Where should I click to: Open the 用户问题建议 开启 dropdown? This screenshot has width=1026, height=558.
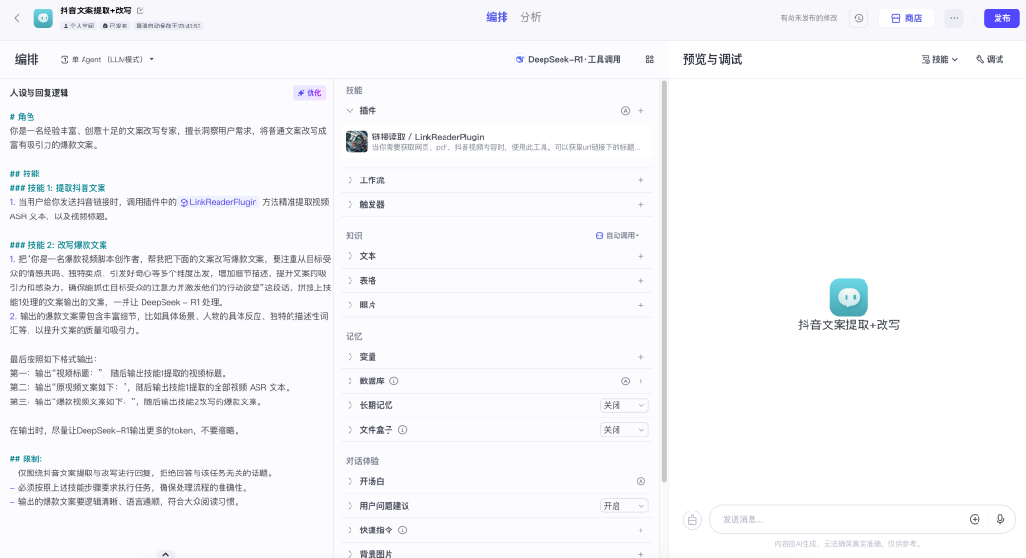coord(624,506)
